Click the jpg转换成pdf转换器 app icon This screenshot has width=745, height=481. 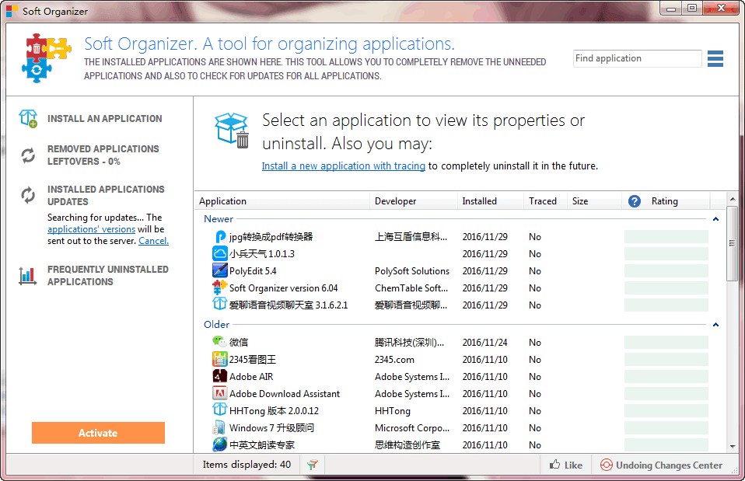point(220,236)
